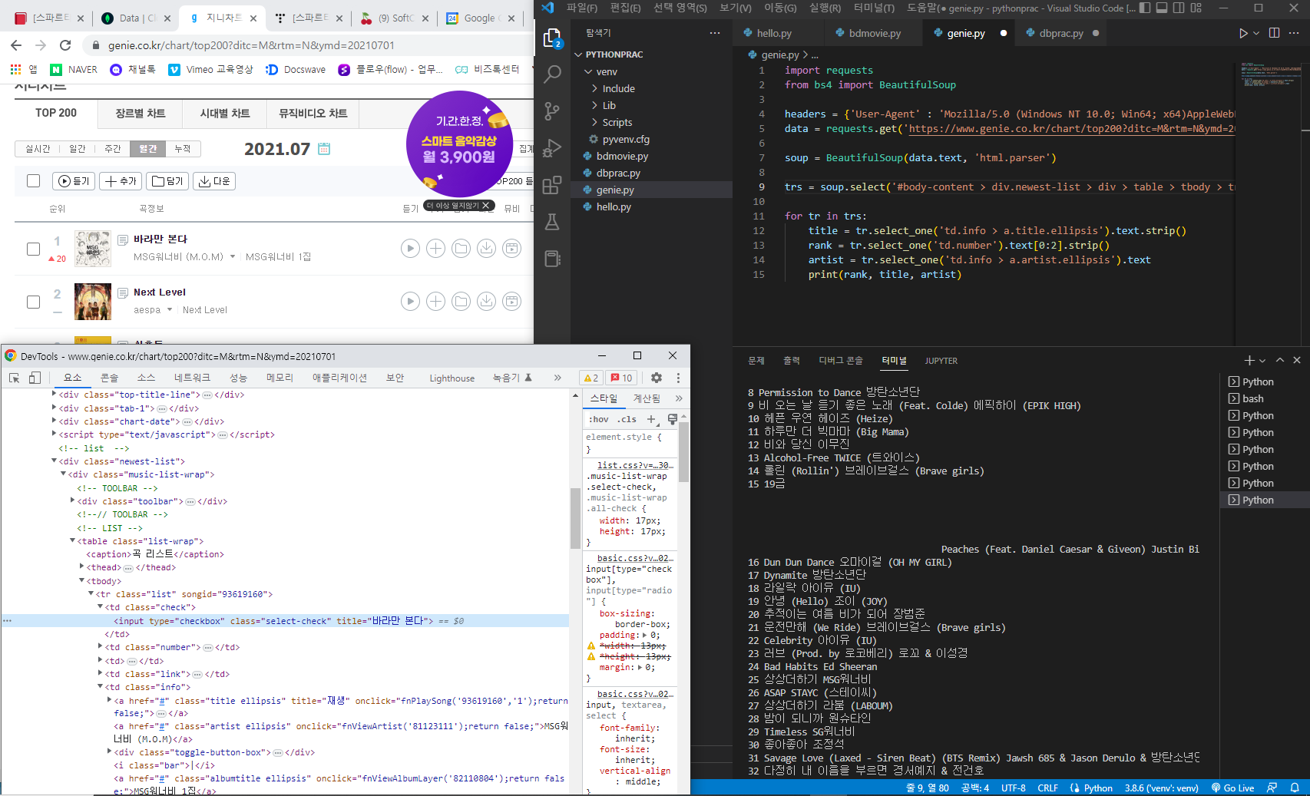
Task: Open the Chrome apps grid shortcut
Action: pyautogui.click(x=15, y=69)
